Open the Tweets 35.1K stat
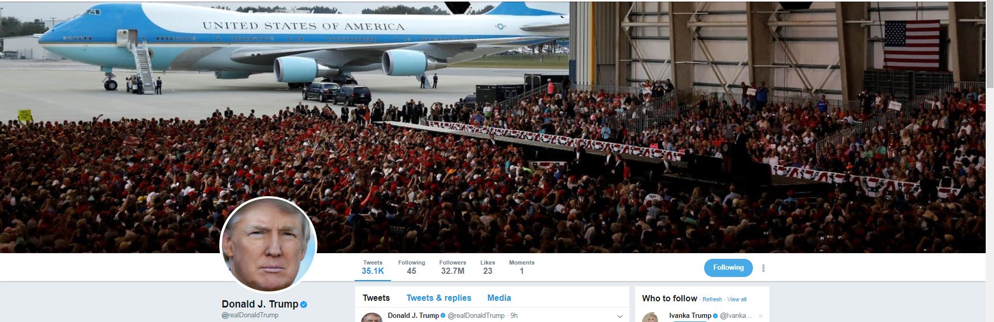This screenshot has width=994, height=322. tap(373, 267)
